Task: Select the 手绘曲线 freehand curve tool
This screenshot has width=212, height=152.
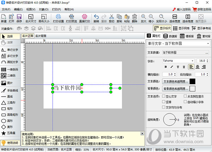Action: pyautogui.click(x=10, y=90)
